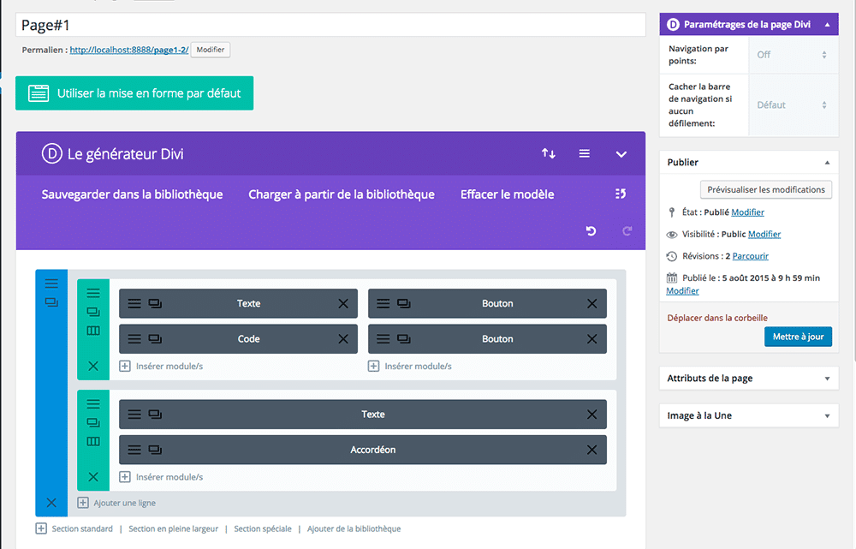The image size is (856, 549).
Task: Open settings of the Code module
Action: tap(134, 339)
